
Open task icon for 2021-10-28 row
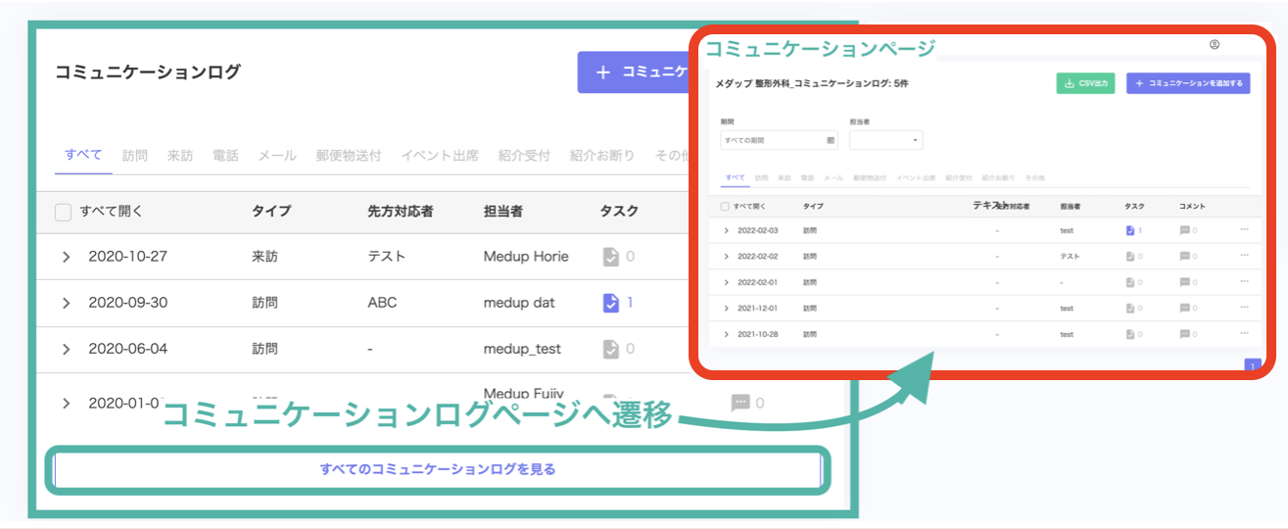point(1130,334)
